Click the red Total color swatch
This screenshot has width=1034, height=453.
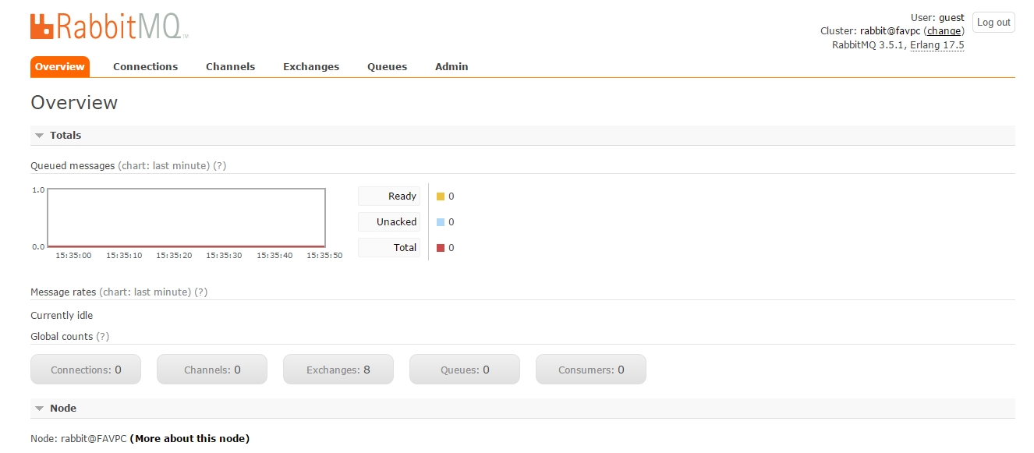point(441,248)
